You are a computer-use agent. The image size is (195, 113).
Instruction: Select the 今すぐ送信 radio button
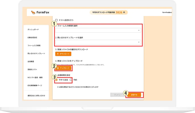[x=56, y=80]
